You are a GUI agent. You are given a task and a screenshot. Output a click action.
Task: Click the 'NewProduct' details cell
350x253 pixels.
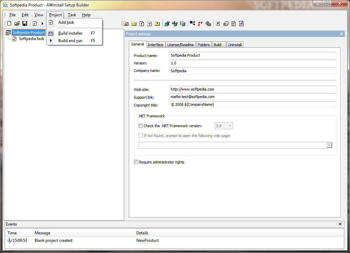point(148,240)
